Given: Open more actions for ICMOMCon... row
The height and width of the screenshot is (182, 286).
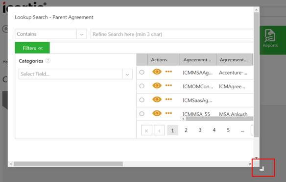Looking at the screenshot, I should (168, 85).
